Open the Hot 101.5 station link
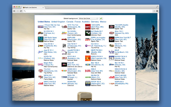 coord(99,45)
